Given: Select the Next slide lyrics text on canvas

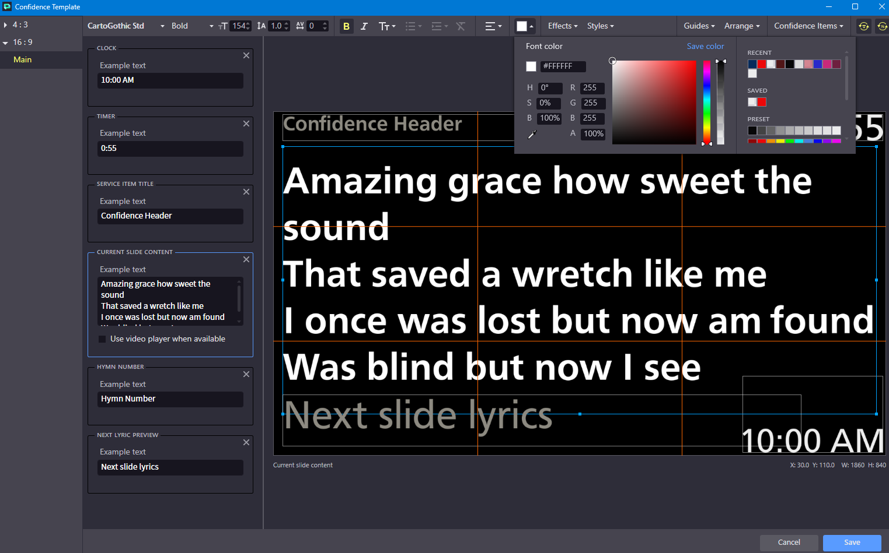Looking at the screenshot, I should (x=418, y=415).
